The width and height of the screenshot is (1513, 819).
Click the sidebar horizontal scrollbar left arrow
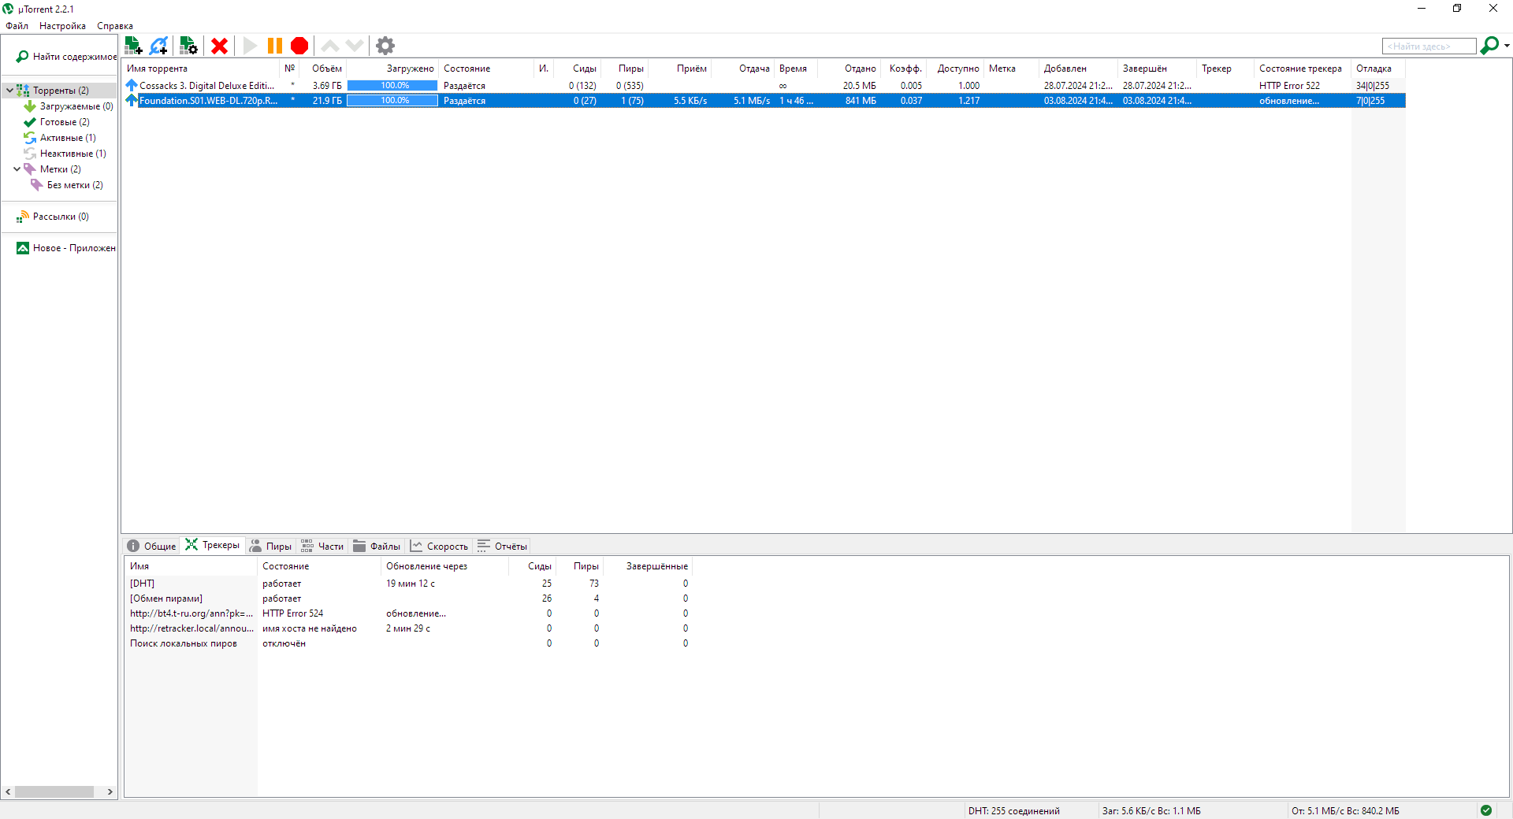click(8, 792)
